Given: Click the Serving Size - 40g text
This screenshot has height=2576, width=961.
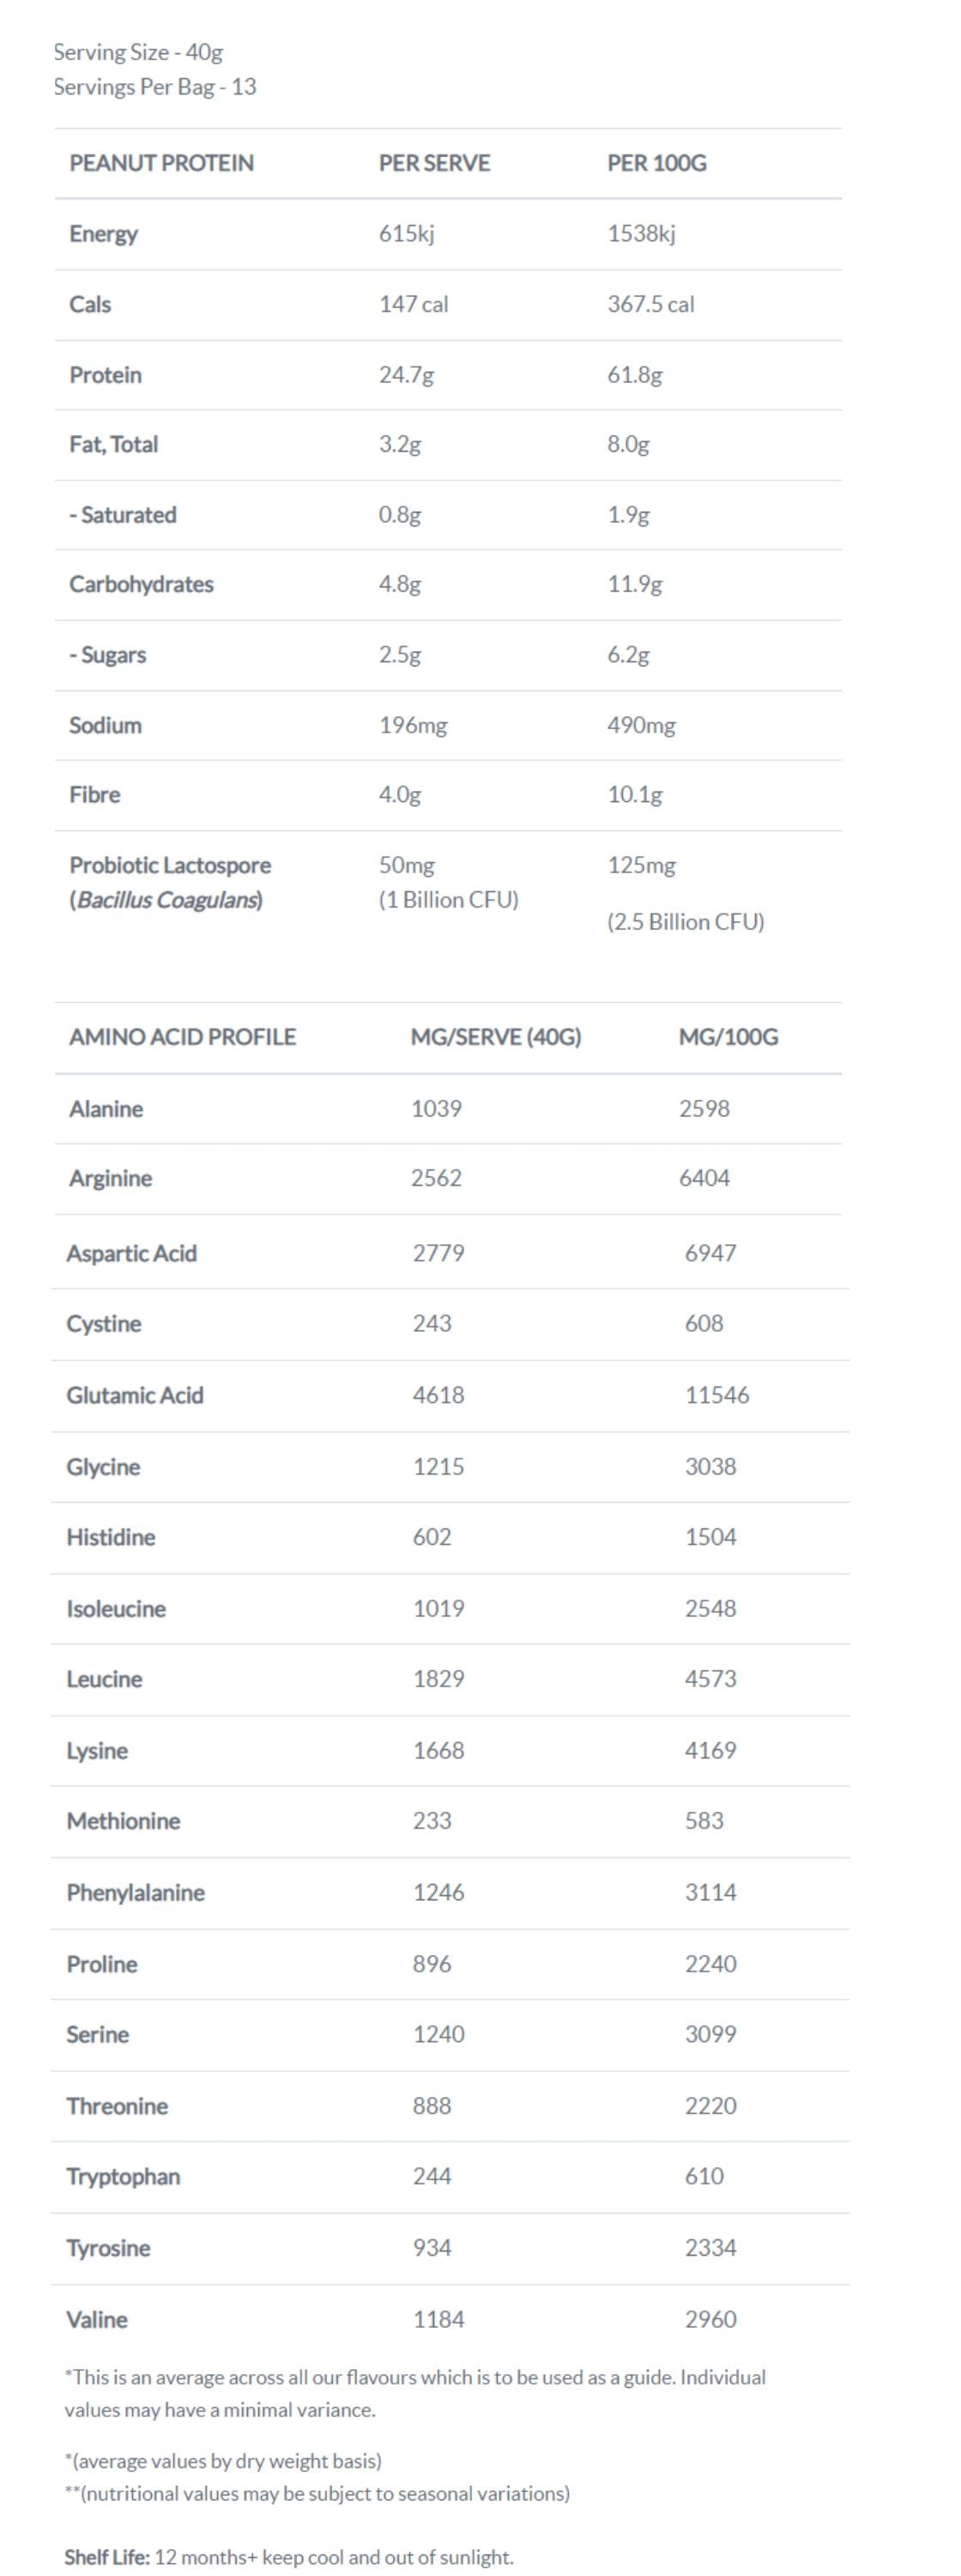Looking at the screenshot, I should coord(138,52).
